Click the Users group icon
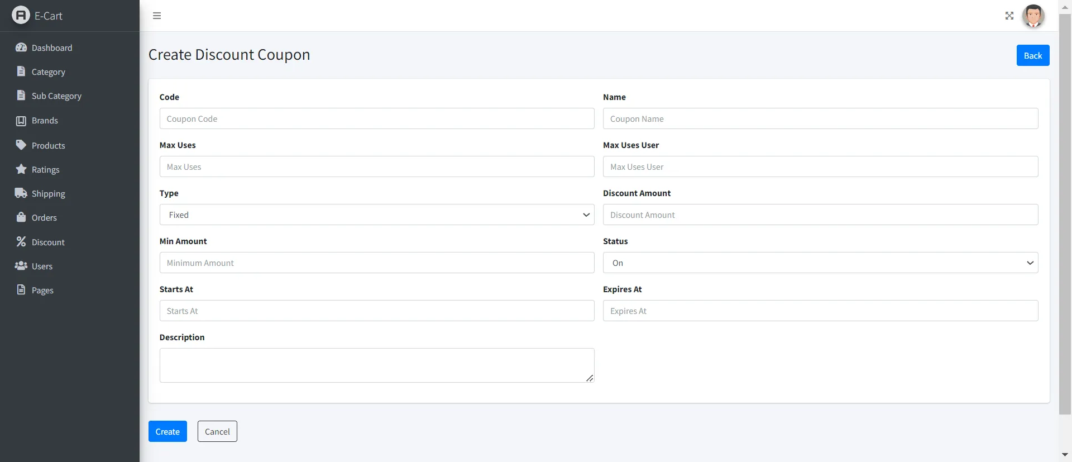1072x462 pixels. pos(21,266)
